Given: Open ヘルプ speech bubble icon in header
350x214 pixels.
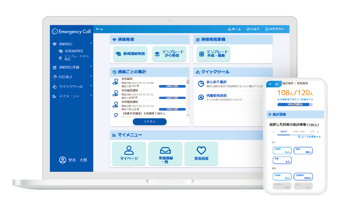Looking at the screenshot, I should [x=248, y=29].
